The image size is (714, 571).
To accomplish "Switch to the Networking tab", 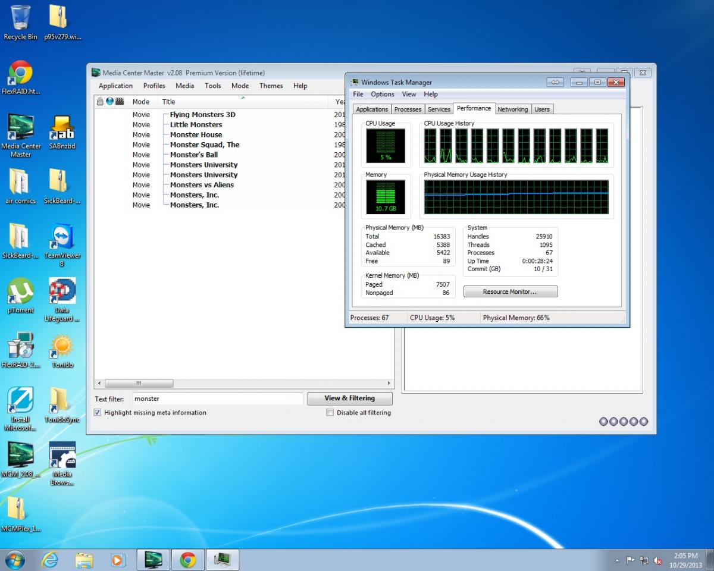I will pos(512,109).
